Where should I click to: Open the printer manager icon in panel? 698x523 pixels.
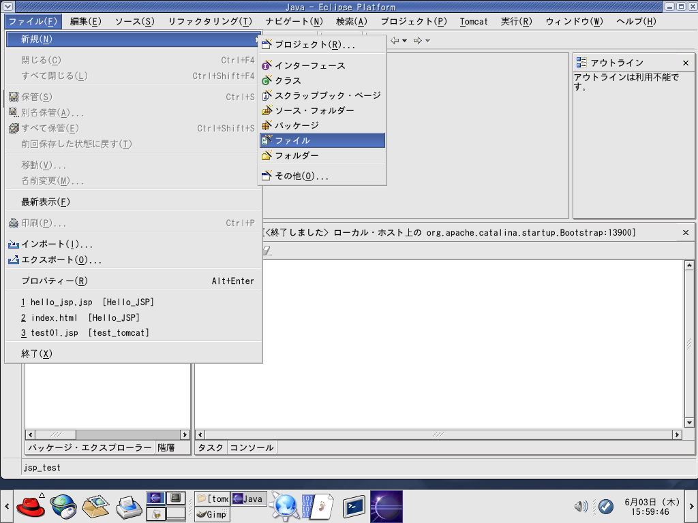pos(129,507)
